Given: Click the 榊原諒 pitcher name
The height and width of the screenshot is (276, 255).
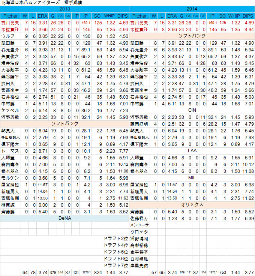Looking at the screenshot, I should pyautogui.click(x=8, y=205).
